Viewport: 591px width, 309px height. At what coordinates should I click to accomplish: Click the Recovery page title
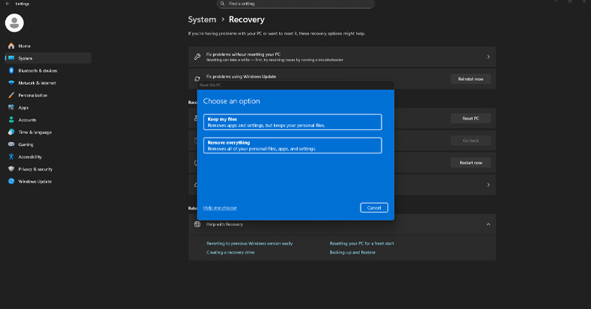[247, 19]
